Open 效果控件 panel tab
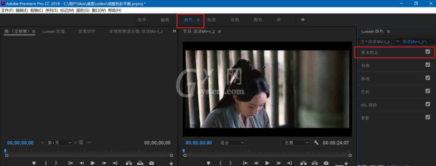436x166 pixels. pyautogui.click(x=87, y=32)
